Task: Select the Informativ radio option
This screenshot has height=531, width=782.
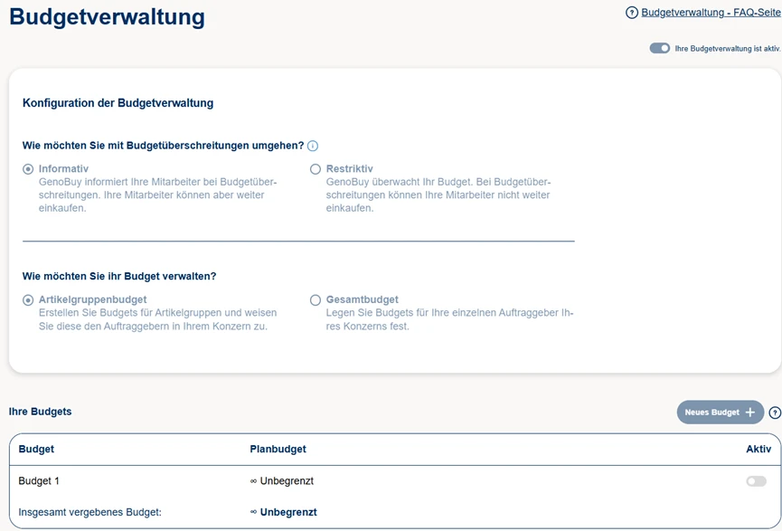Action: (x=28, y=169)
